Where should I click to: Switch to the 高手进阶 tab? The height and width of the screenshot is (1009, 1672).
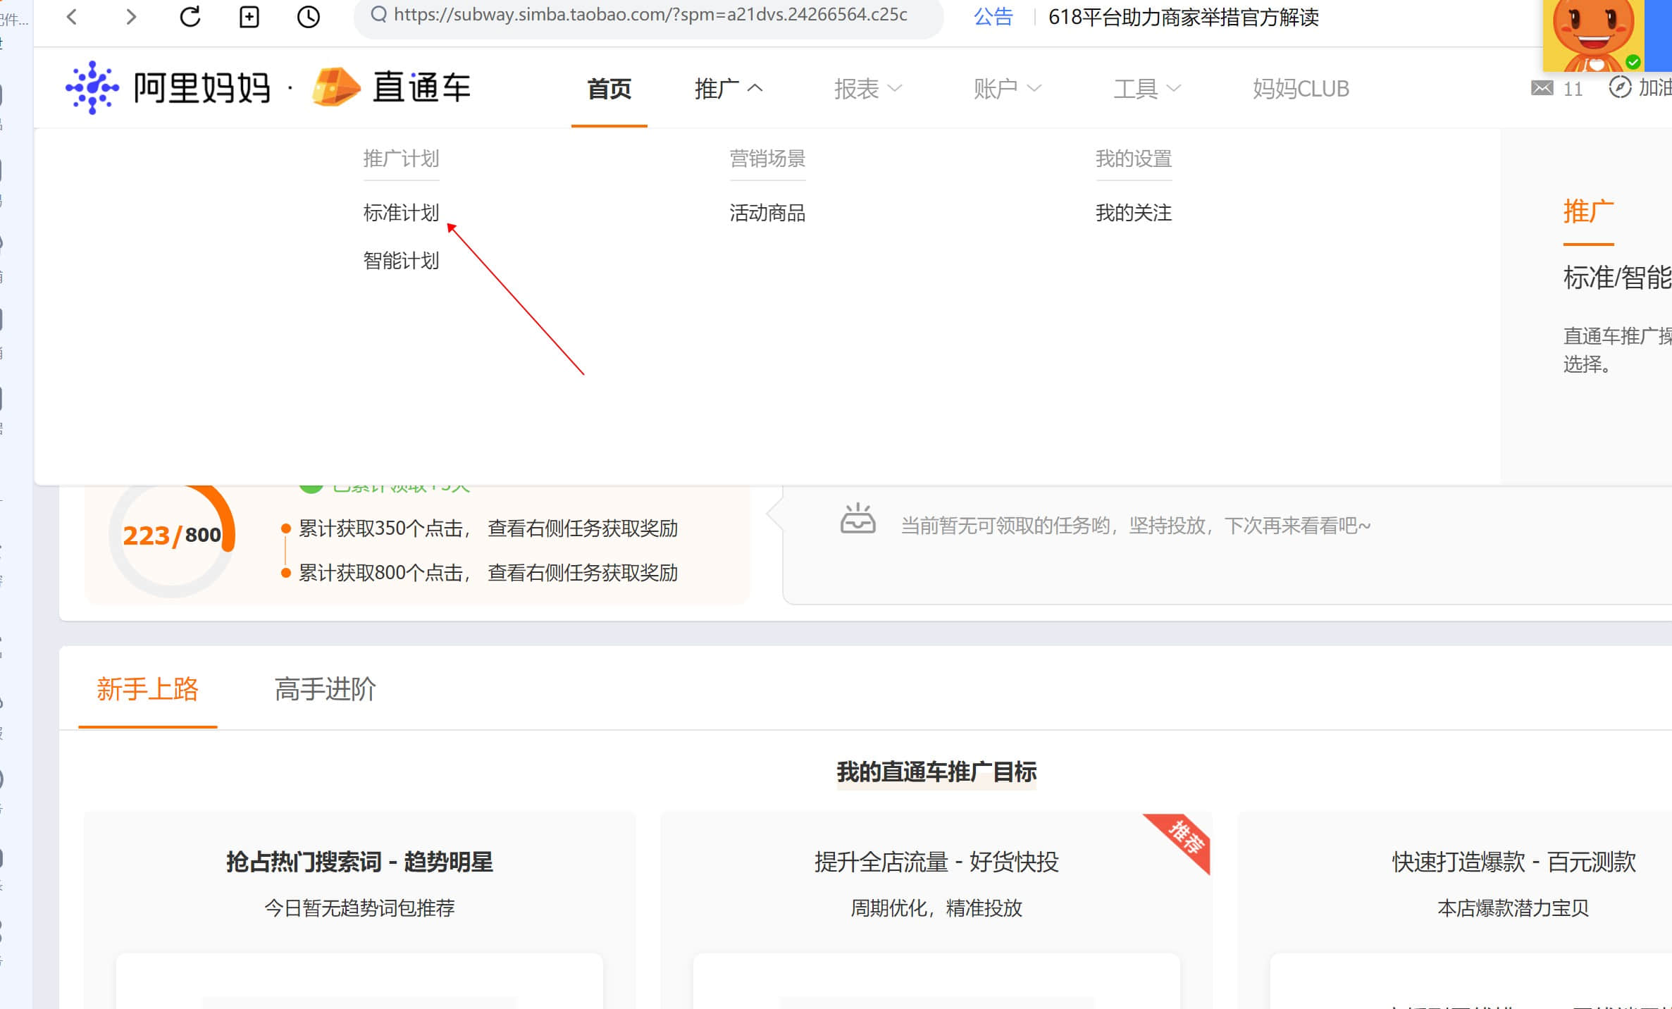(x=325, y=689)
